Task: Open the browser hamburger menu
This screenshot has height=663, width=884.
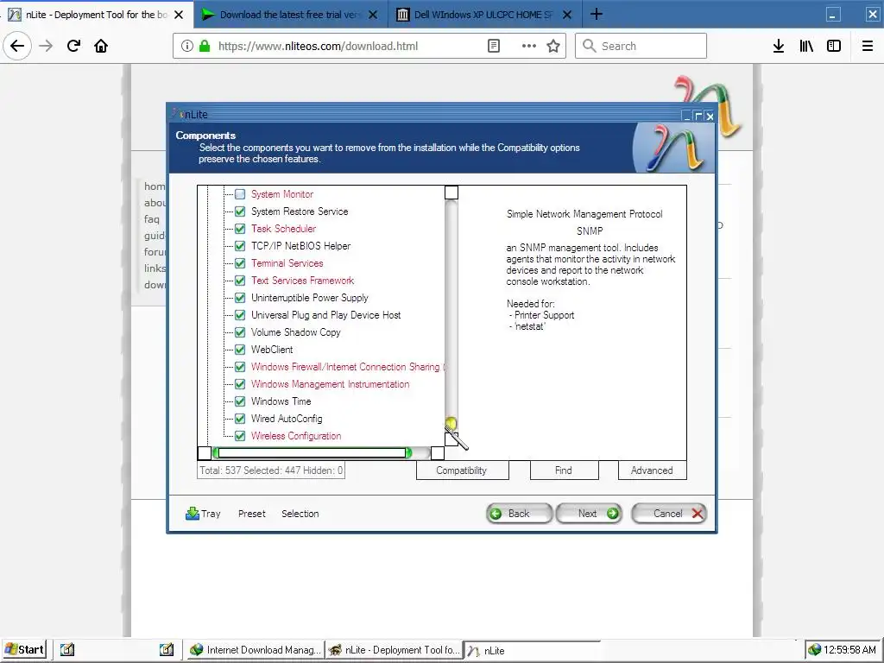Action: click(868, 46)
